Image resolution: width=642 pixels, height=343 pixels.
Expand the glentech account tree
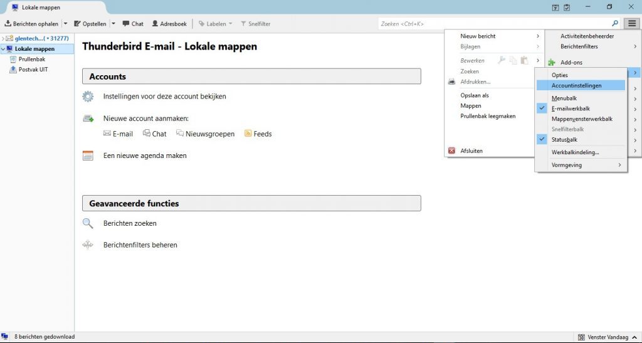tap(3, 38)
